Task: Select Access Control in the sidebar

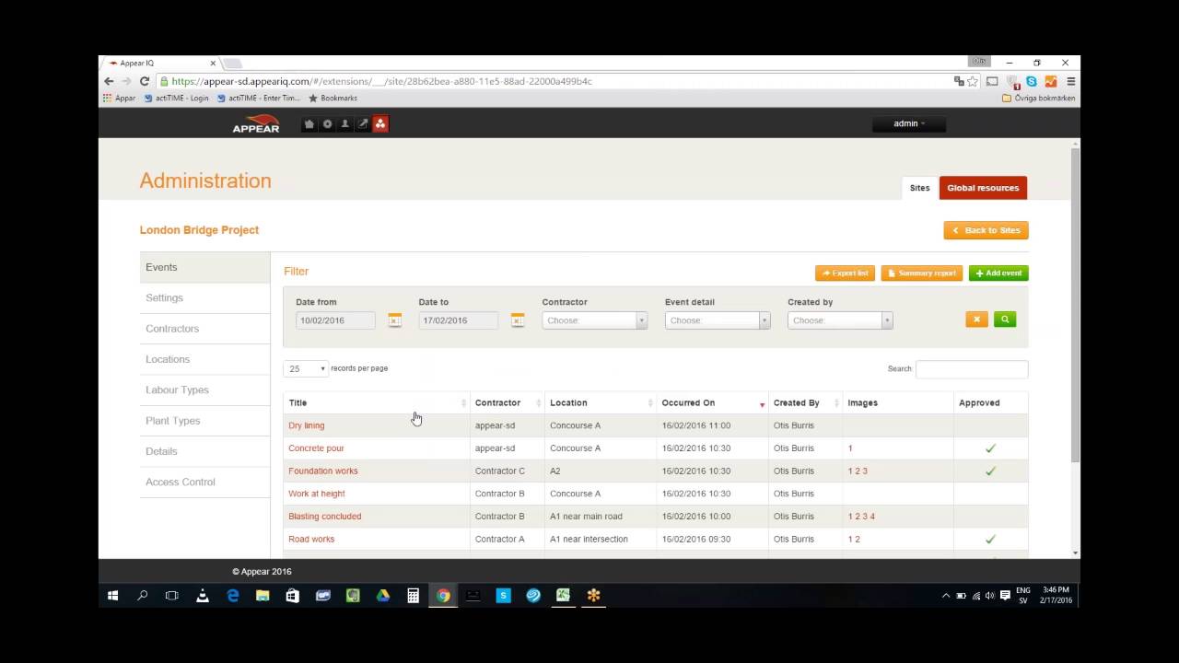Action: [x=205, y=482]
